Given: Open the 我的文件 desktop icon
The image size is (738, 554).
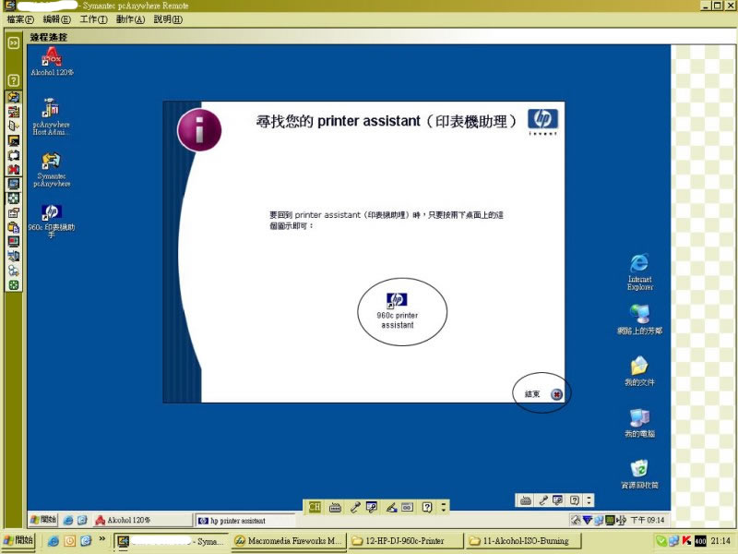Looking at the screenshot, I should pos(639,371).
